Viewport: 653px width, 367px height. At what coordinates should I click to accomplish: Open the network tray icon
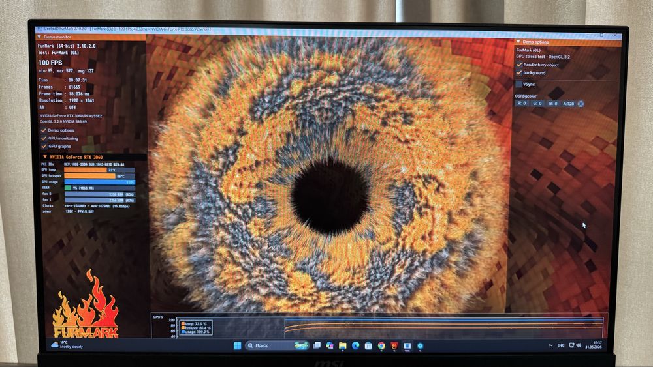pyautogui.click(x=572, y=345)
